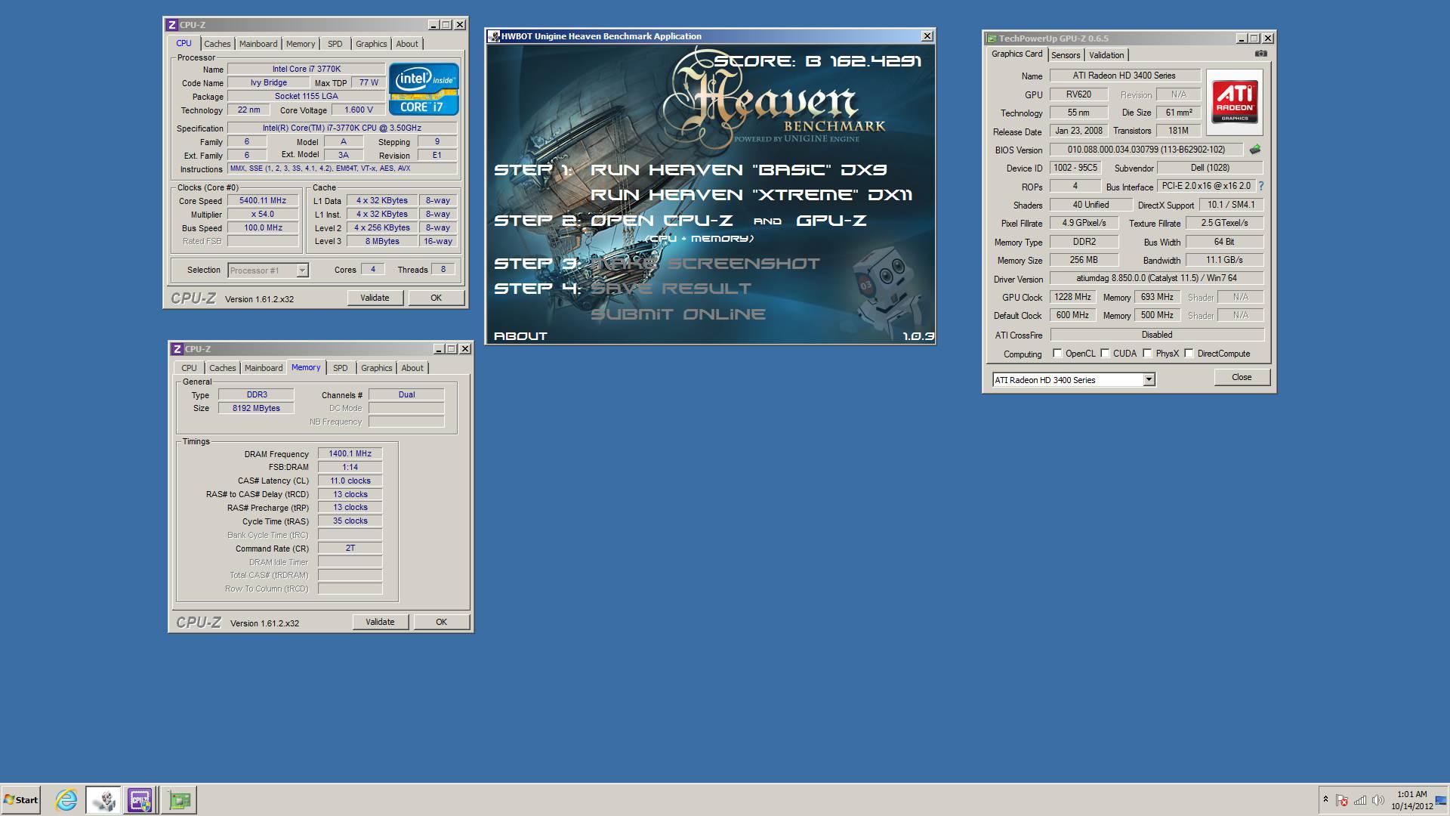Viewport: 1450px width, 816px height.
Task: Open SPD tab in upper CPU-Z window
Action: coord(335,44)
